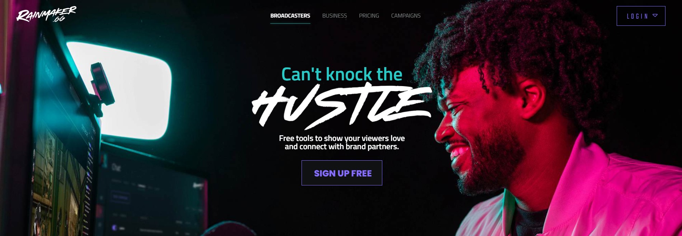Viewport: 682px width, 236px height.
Task: Click the Rainmaker.gg logo
Action: click(x=46, y=14)
